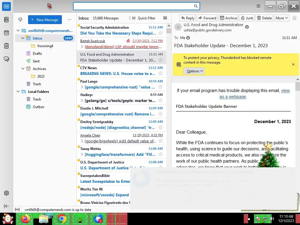This screenshot has height=225, width=300.
Task: Star the Dmitry Semigradsky message
Action: (x=161, y=127)
